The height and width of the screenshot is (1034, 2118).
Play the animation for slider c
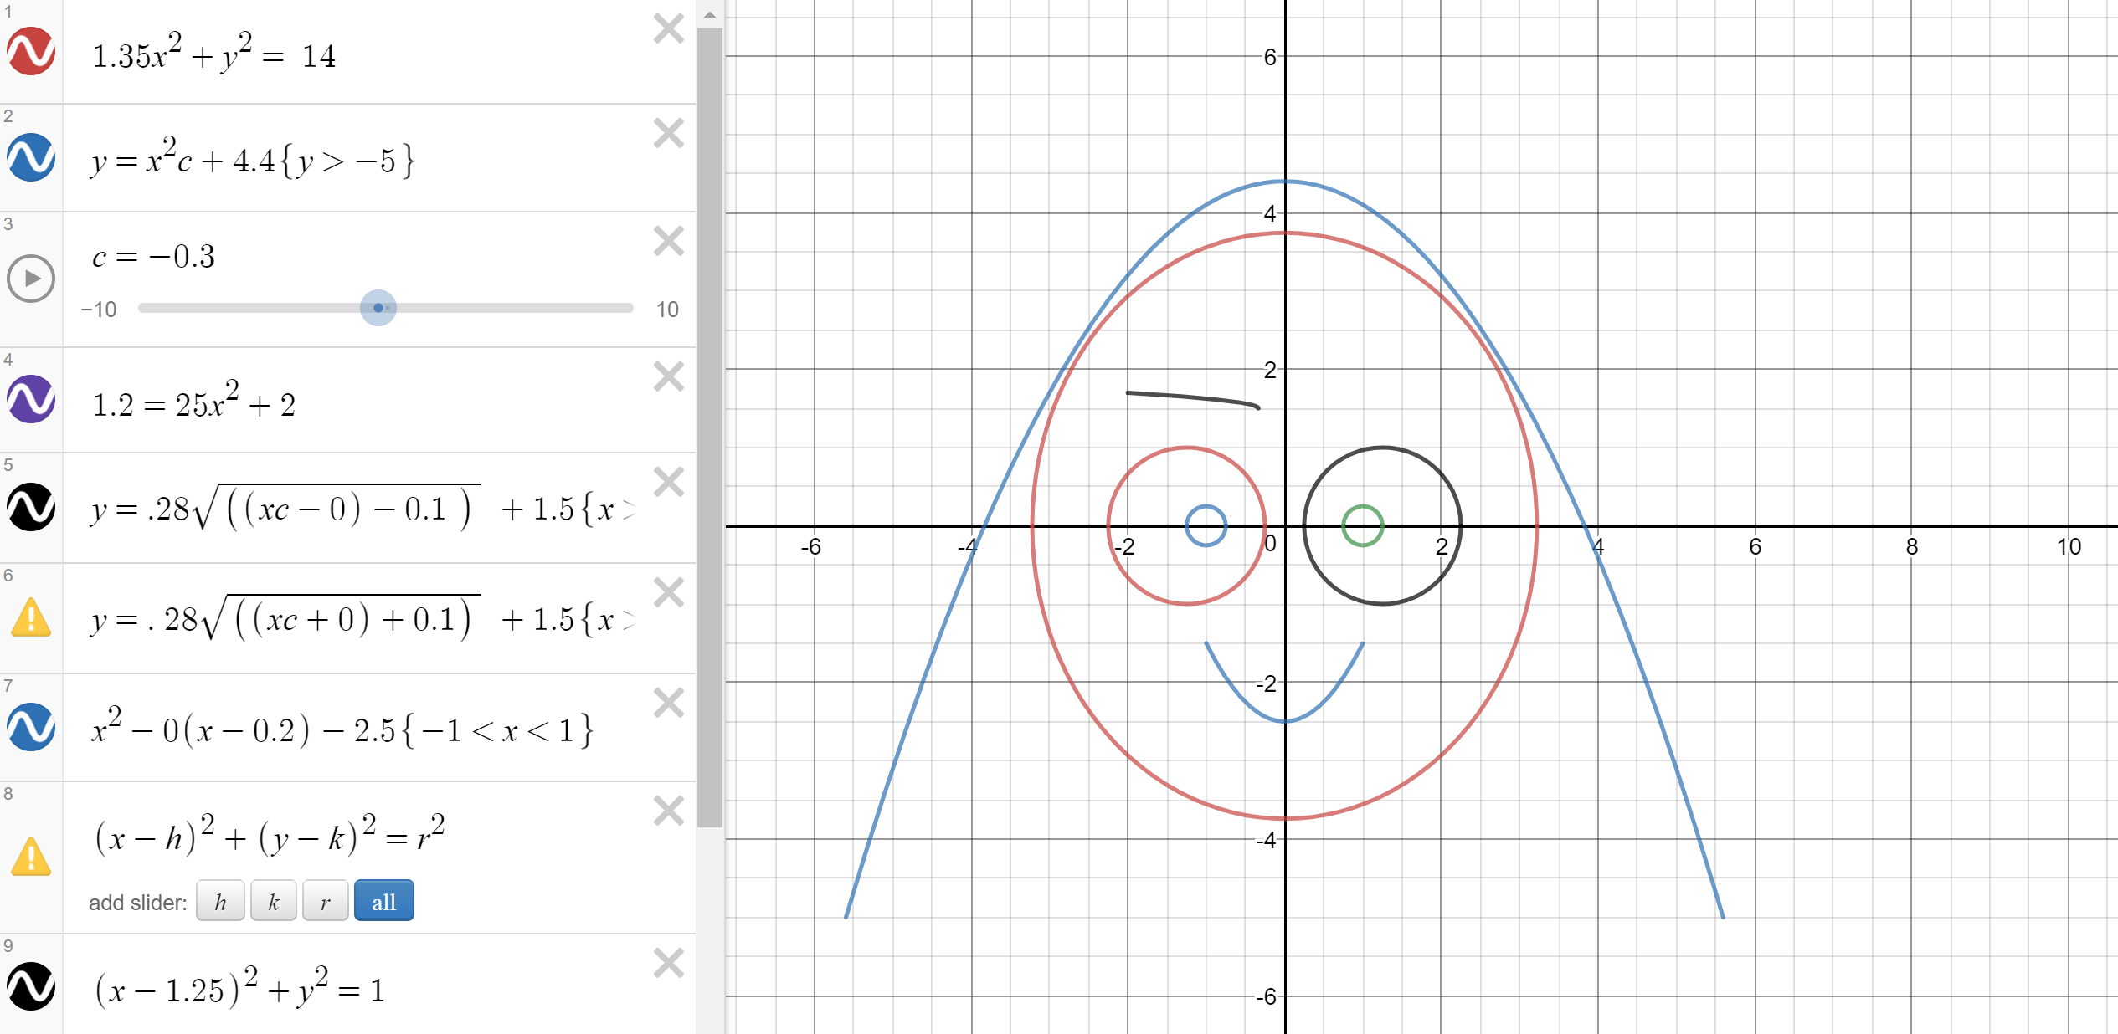click(31, 279)
